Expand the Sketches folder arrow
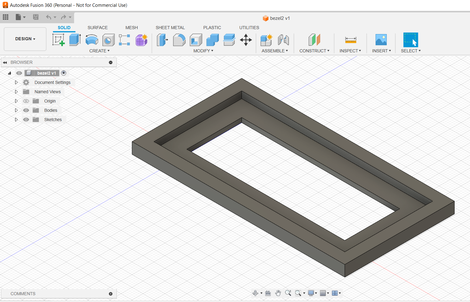 click(x=16, y=120)
